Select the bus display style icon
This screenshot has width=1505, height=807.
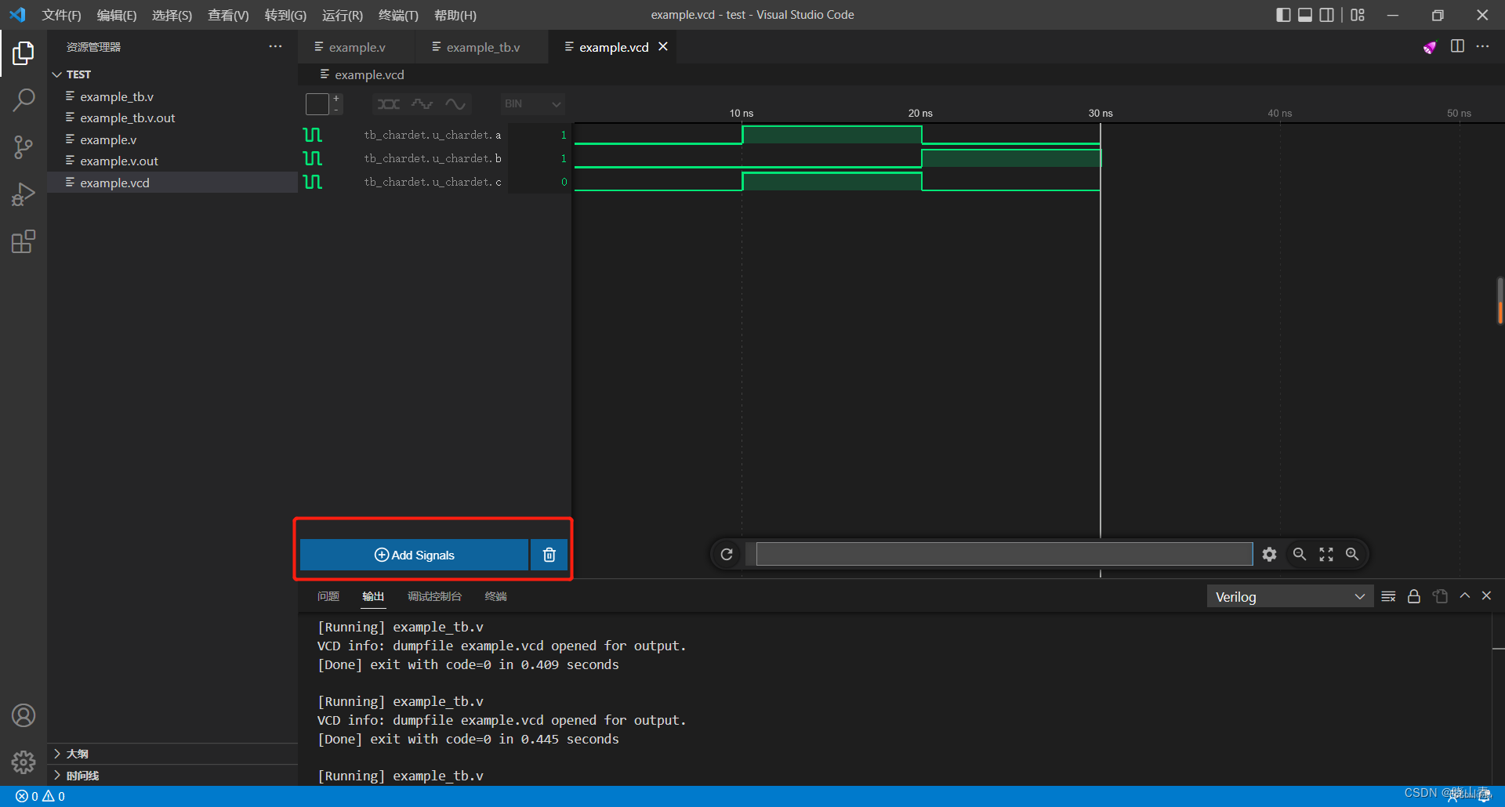387,103
